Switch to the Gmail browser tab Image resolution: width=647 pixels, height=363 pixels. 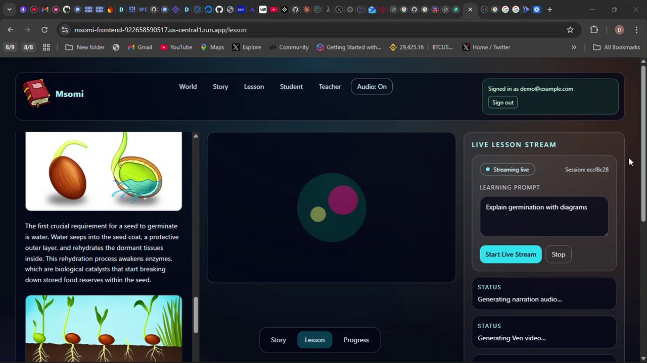pos(44,10)
